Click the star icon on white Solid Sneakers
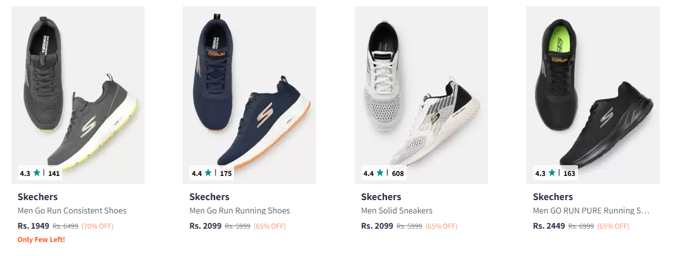This screenshot has height=256, width=689. tap(380, 173)
